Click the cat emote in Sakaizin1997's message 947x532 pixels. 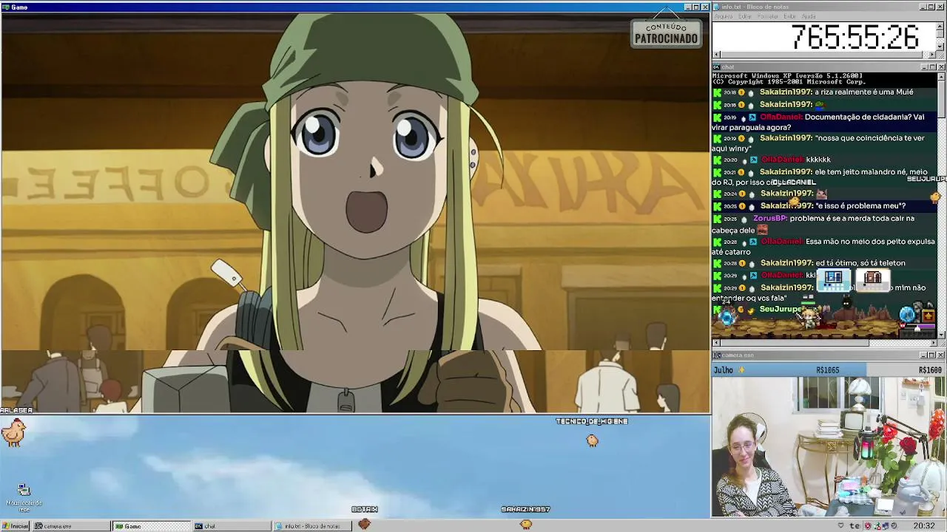[821, 194]
